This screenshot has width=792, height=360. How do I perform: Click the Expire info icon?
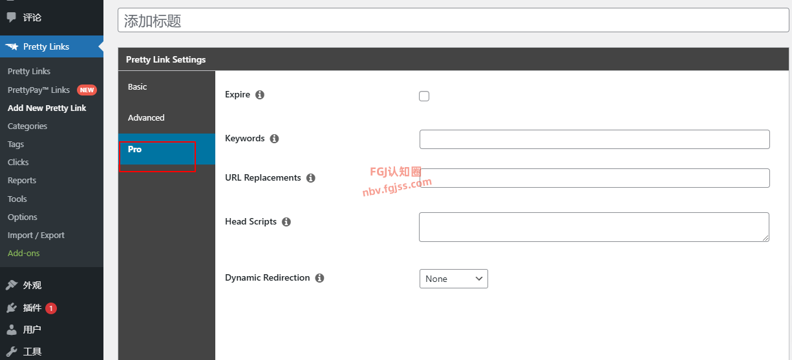coord(260,95)
